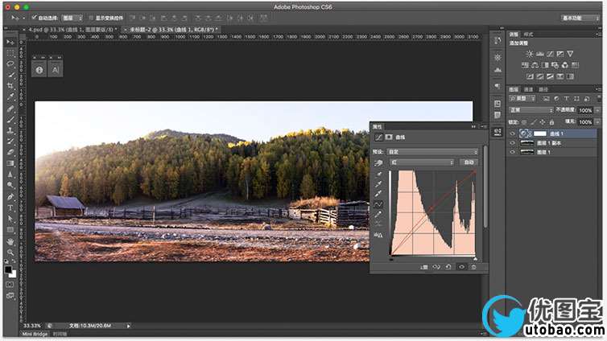Viewport: 607px width, 341px height.
Task: Open the 预设 preset dropdown
Action: [x=434, y=151]
